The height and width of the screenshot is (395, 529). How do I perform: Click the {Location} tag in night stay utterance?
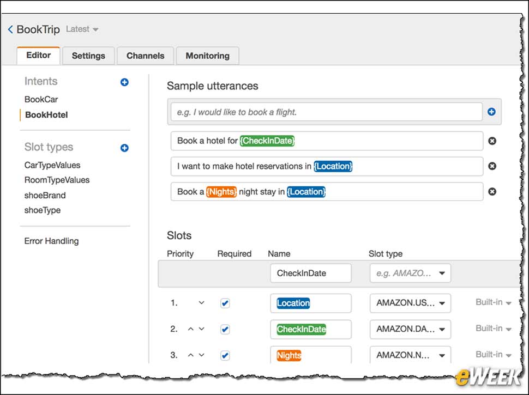coord(306,192)
